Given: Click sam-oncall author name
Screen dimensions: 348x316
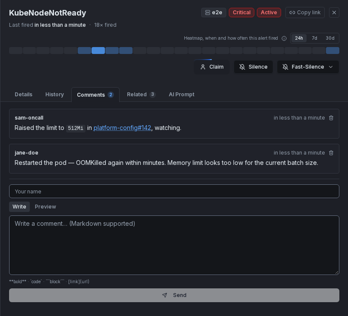Looking at the screenshot, I should pos(29,118).
